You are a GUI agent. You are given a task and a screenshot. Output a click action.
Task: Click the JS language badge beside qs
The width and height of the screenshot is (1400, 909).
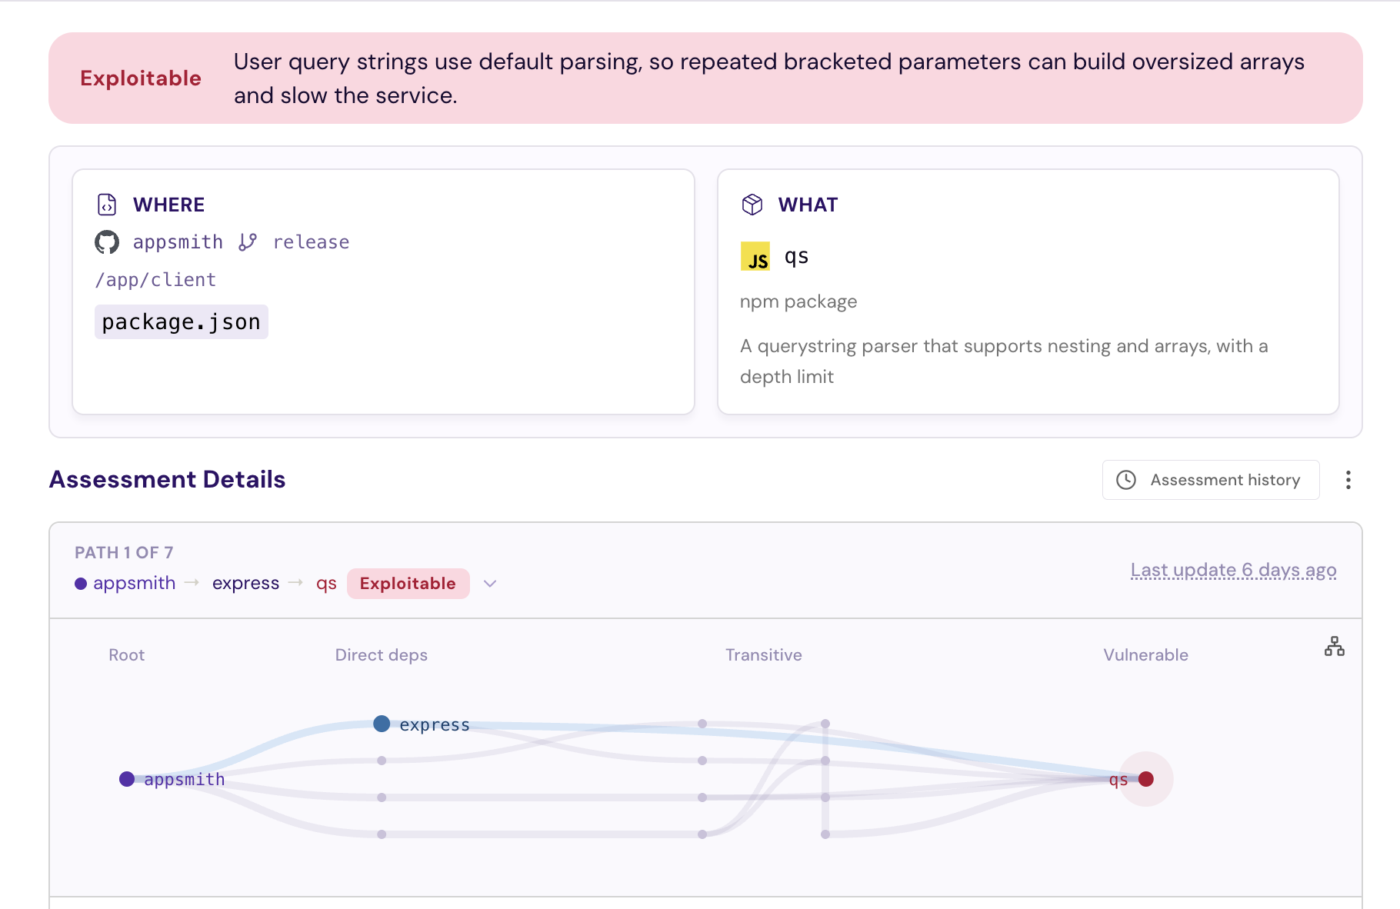point(755,257)
